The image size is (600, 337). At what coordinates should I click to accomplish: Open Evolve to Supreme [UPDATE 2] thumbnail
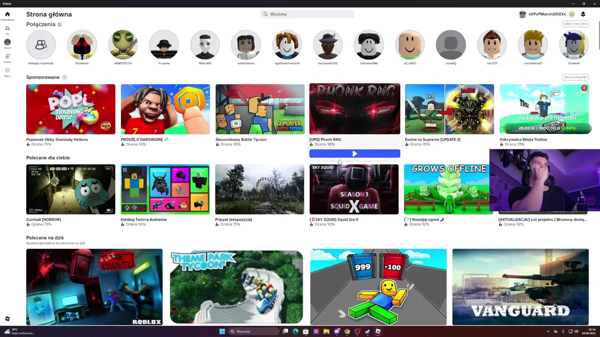coord(450,109)
